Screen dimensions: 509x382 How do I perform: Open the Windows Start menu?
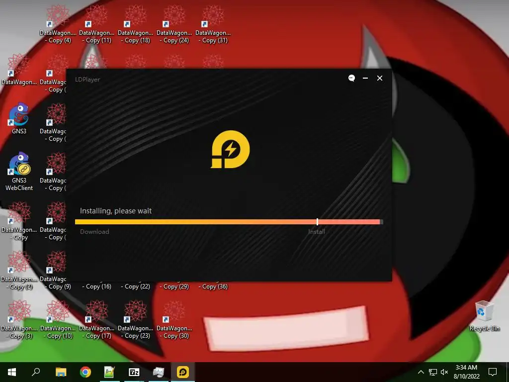(12, 372)
